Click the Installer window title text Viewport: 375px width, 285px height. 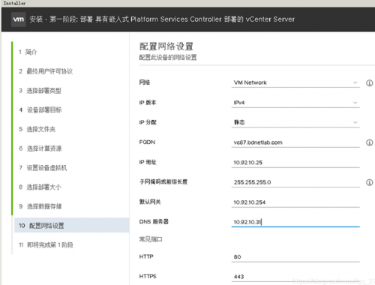coord(14,3)
